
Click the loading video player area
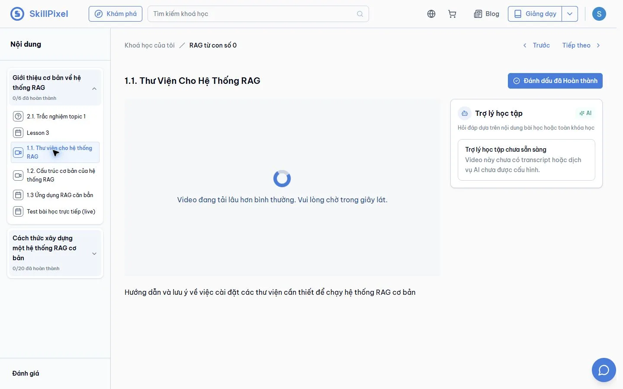[282, 188]
